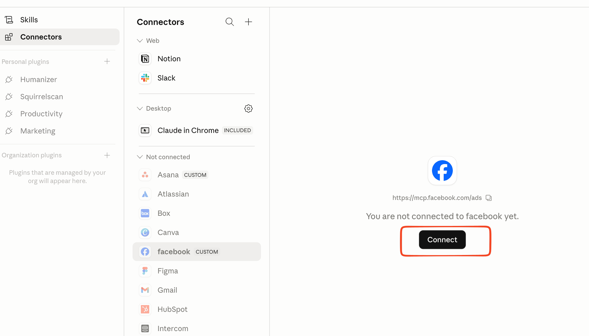Select the Asana custom connector
The width and height of the screenshot is (589, 336).
[x=197, y=175]
